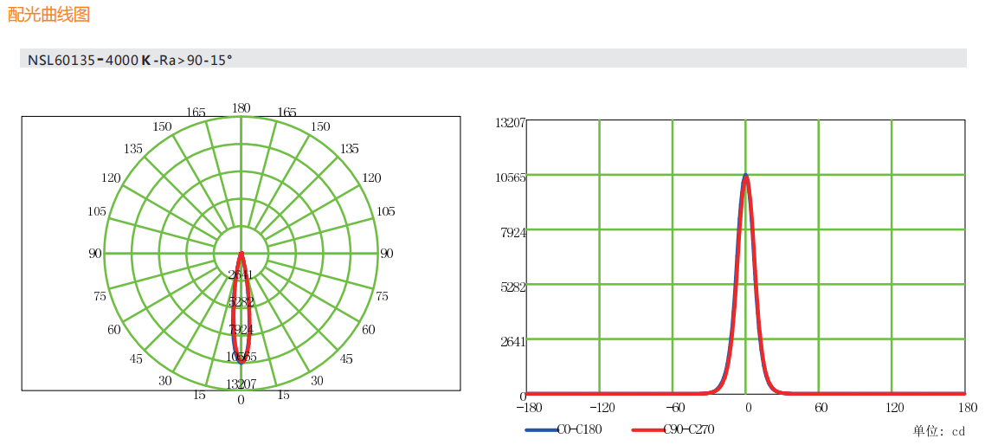The height and width of the screenshot is (445, 985).
Task: Click the 7924 ring label in polar diagram
Action: [x=241, y=329]
